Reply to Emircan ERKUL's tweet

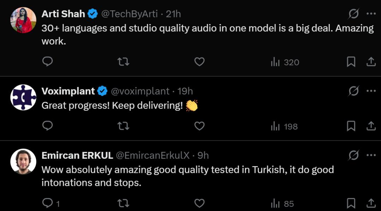pyautogui.click(x=47, y=203)
